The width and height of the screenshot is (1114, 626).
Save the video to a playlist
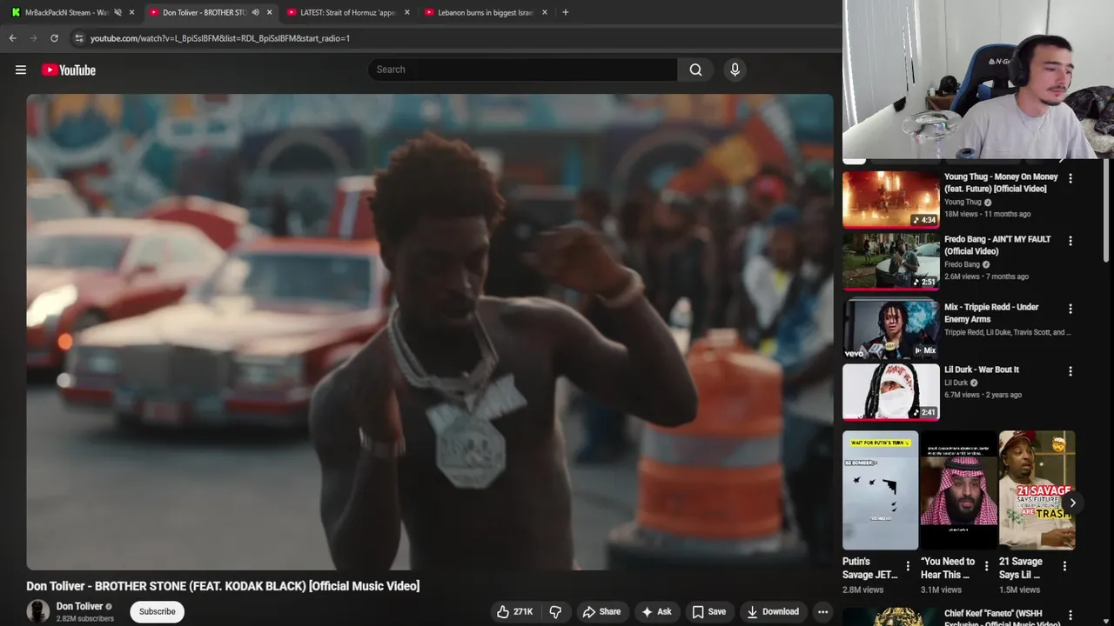708,611
